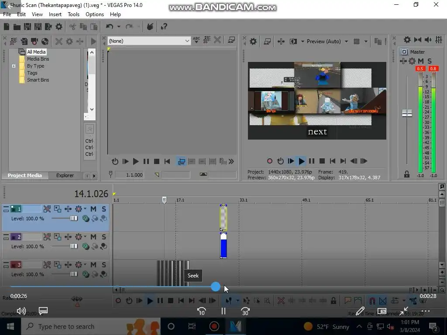
Task: Expand the By Type media bin
Action: (14, 66)
